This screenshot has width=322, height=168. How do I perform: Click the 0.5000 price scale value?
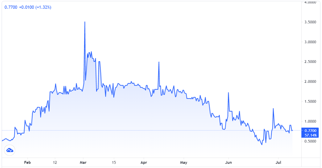pos(310,141)
